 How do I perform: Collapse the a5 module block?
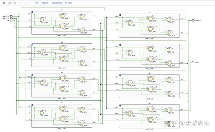33,75
